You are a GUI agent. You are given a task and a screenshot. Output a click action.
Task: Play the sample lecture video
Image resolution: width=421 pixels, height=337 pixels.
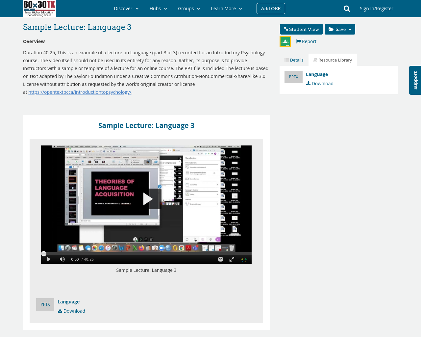(149, 199)
